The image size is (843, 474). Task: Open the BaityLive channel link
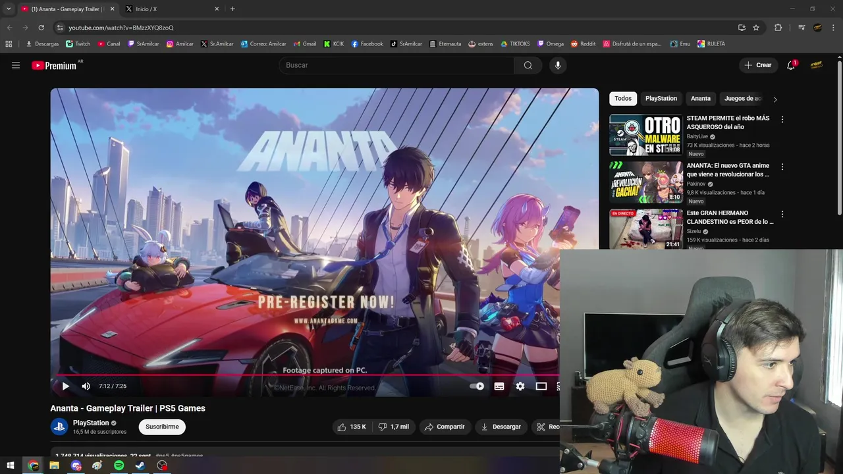click(697, 137)
